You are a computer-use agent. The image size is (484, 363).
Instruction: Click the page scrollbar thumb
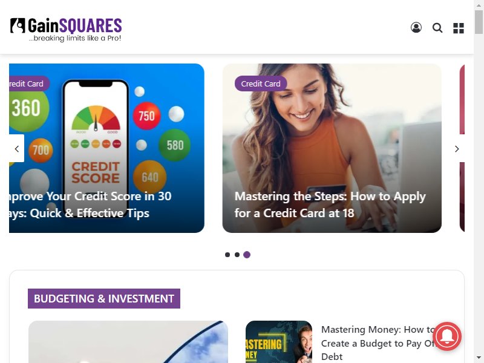point(479,22)
